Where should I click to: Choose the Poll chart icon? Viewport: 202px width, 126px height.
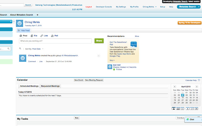tap(52, 36)
